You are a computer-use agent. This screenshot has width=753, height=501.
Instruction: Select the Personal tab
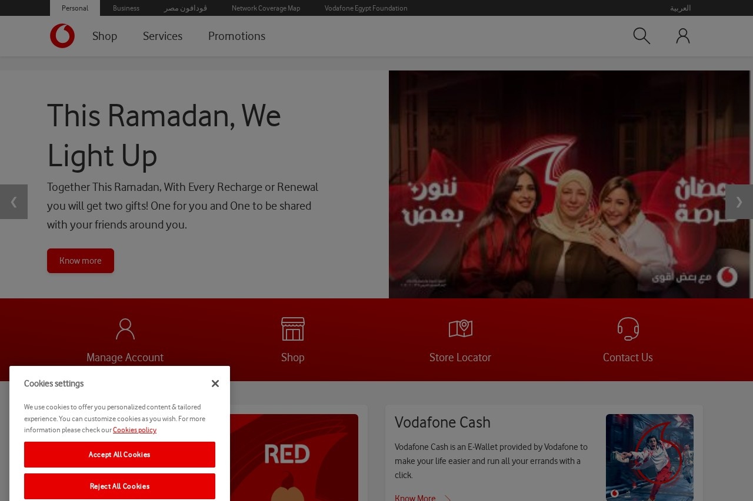coord(75,8)
